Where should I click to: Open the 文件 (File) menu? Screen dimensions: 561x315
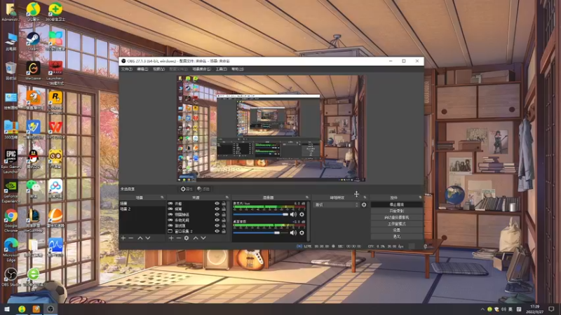click(x=127, y=69)
